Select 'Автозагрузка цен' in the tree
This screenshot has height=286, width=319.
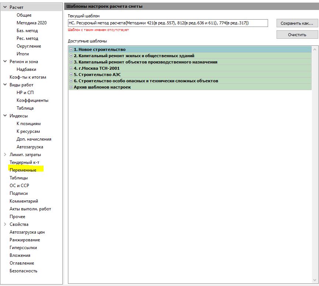click(27, 232)
